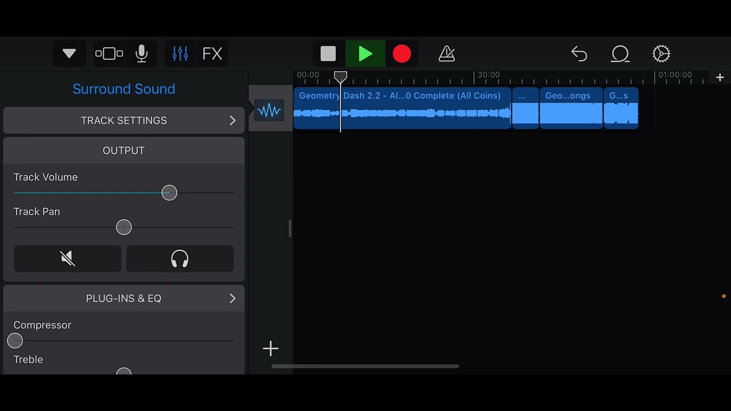Click the Track Pan slider knob
The height and width of the screenshot is (411, 731).
pos(124,227)
